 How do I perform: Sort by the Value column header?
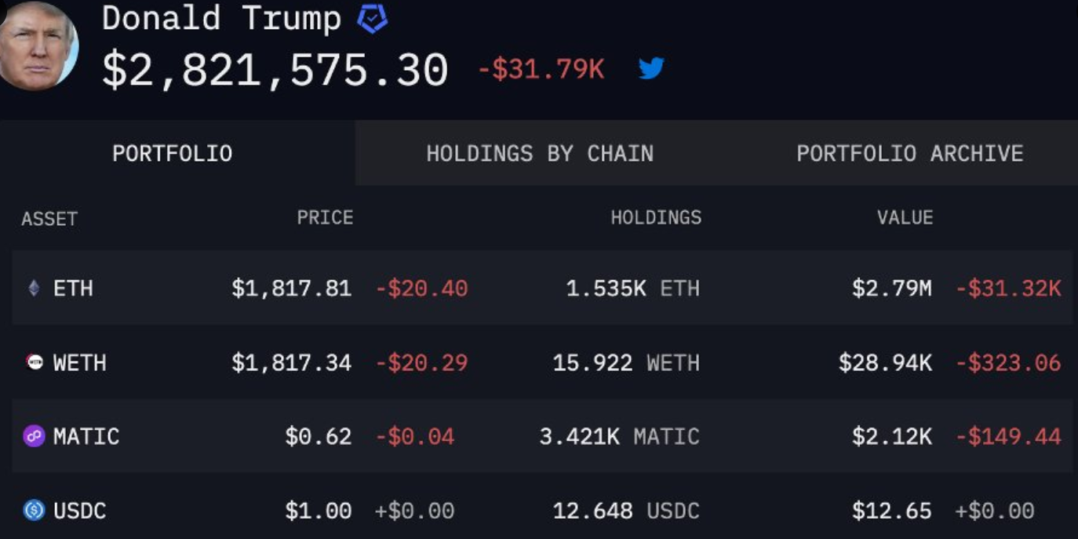coord(905,217)
